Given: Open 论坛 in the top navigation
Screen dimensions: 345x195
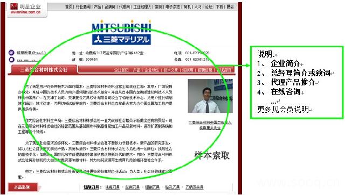Looking at the screenshot, I should (209, 7).
